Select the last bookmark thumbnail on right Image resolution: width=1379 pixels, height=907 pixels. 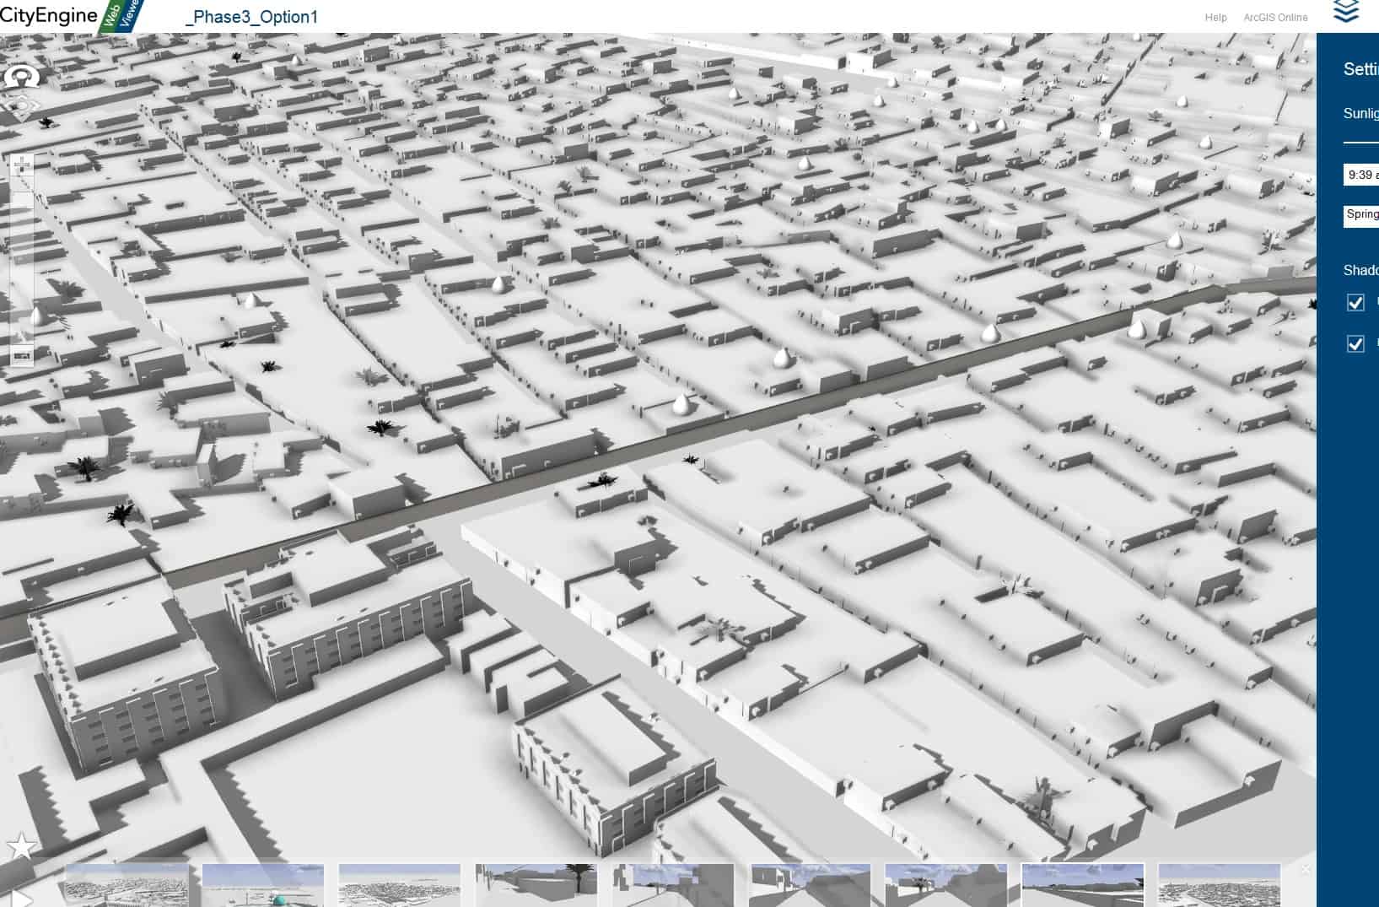click(x=1219, y=885)
